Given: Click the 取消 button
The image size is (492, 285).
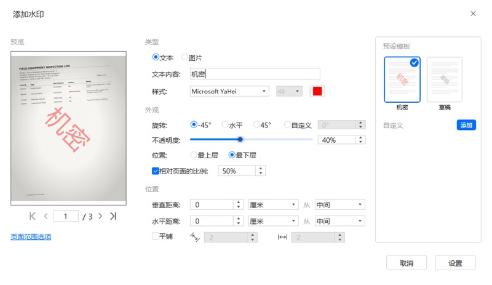Looking at the screenshot, I should coord(407,263).
